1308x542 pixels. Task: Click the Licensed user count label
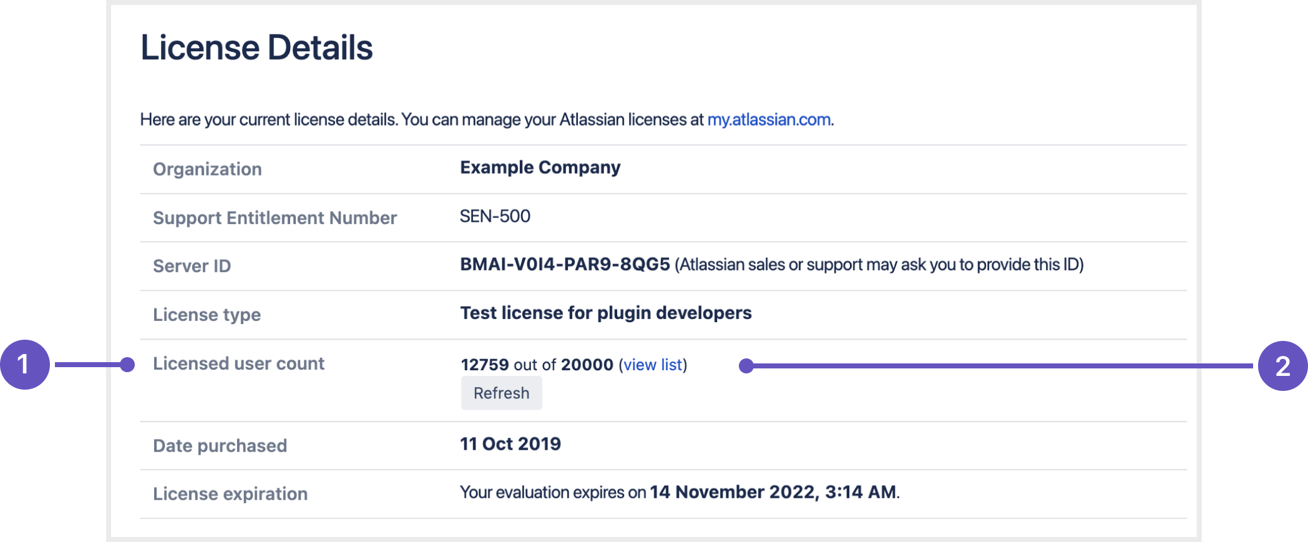[238, 363]
